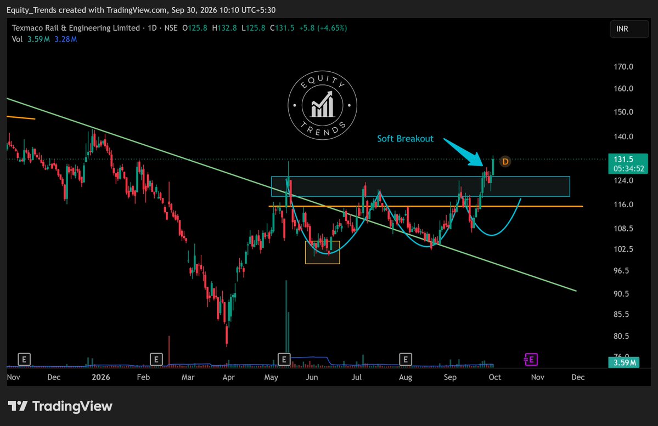Click the 3.59M volume axis label
Viewport: 658px width, 426px height.
point(624,362)
